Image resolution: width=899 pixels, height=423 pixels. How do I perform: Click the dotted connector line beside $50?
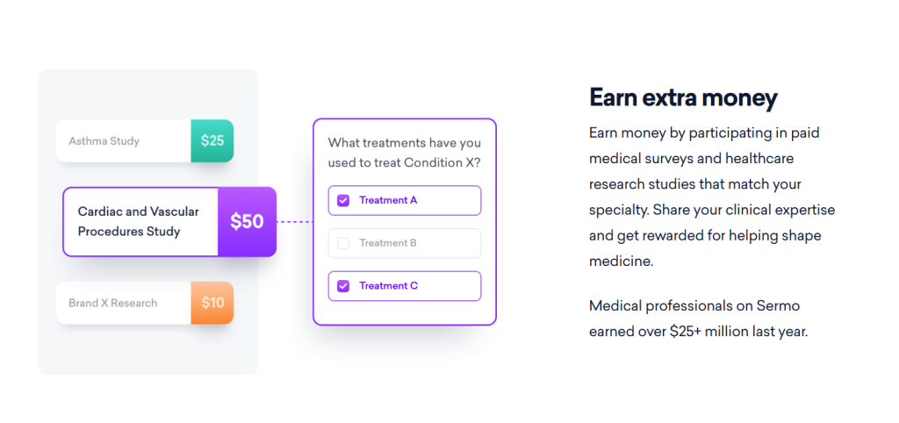295,222
